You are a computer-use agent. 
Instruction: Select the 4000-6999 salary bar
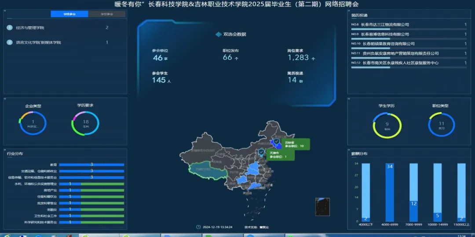tap(389, 192)
